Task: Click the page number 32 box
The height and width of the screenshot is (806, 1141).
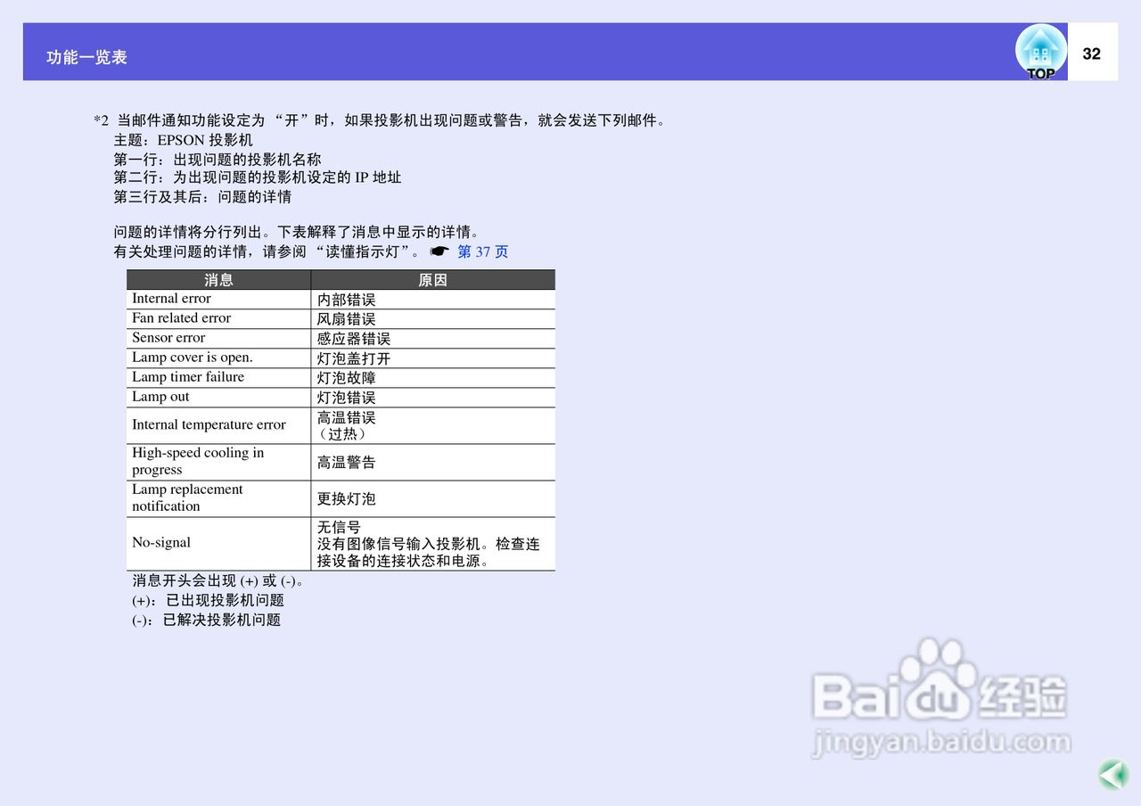Action: click(x=1091, y=53)
